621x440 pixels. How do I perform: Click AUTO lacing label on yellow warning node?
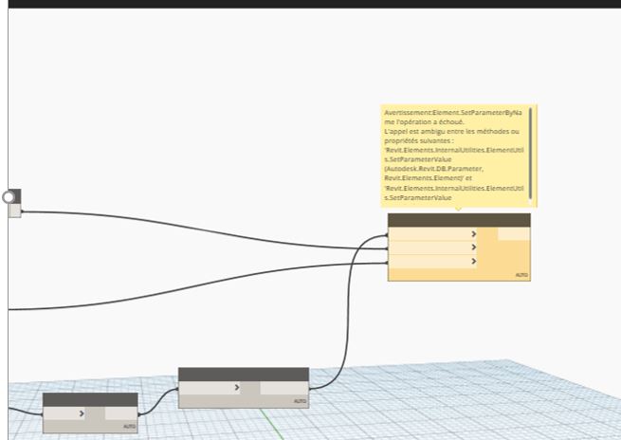click(x=521, y=275)
